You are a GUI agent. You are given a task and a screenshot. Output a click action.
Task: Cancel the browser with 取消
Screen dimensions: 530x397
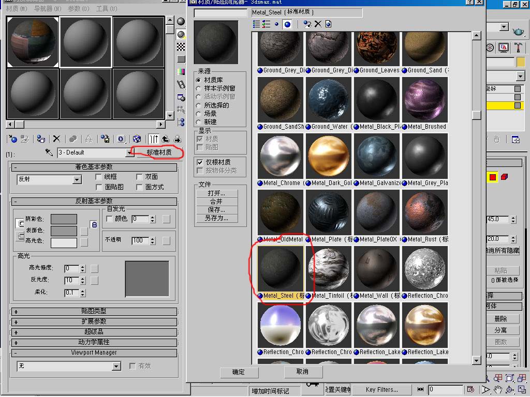tap(302, 372)
